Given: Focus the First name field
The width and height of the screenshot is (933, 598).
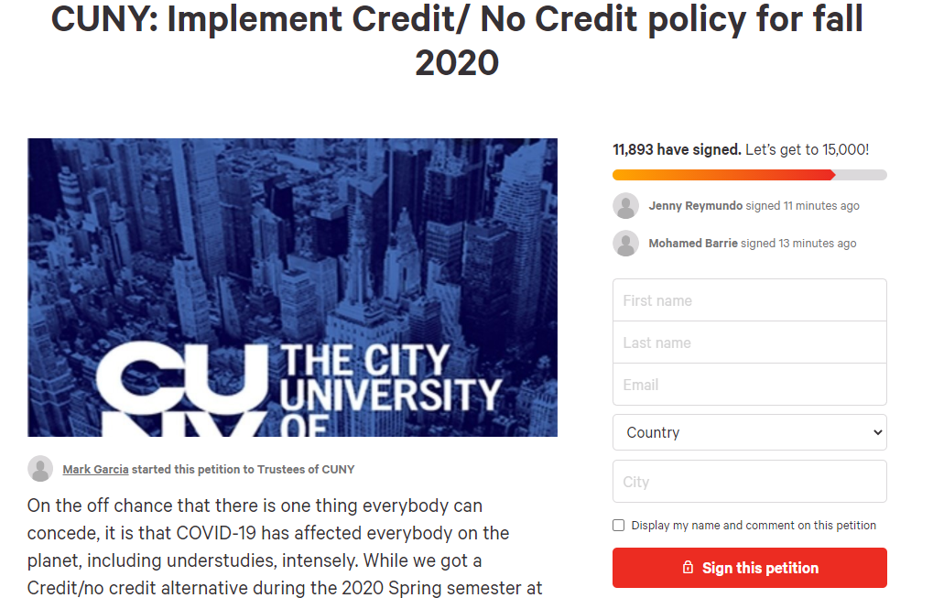Looking at the screenshot, I should click(749, 300).
